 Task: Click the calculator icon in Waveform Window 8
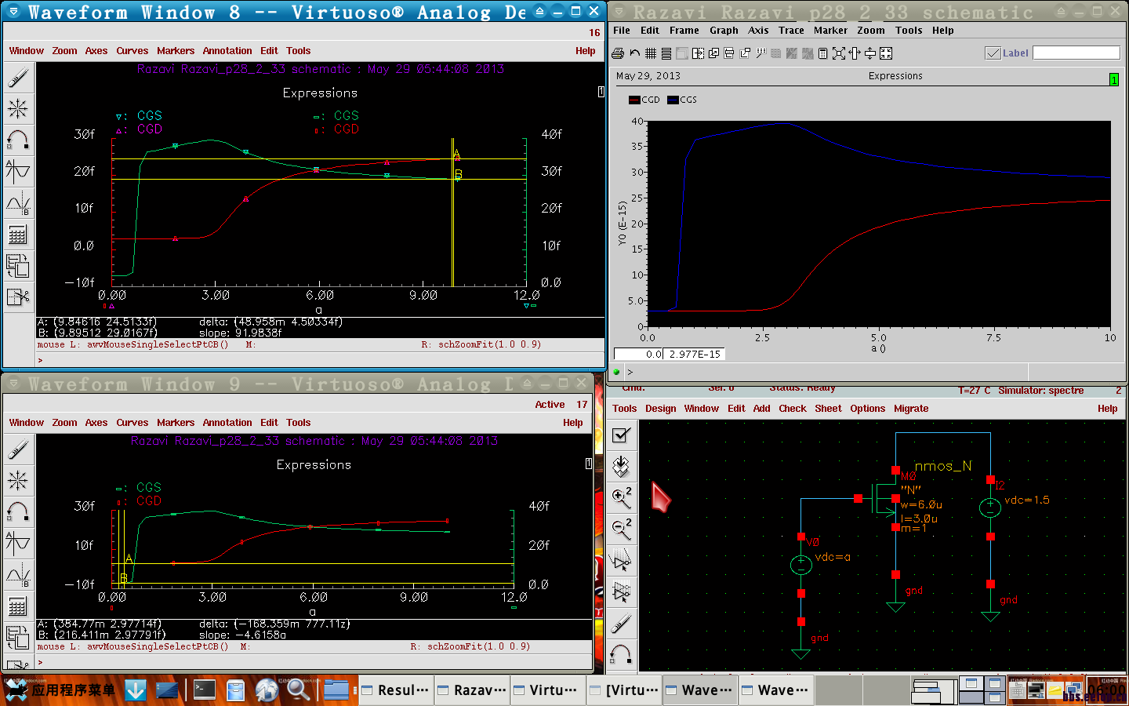point(17,235)
